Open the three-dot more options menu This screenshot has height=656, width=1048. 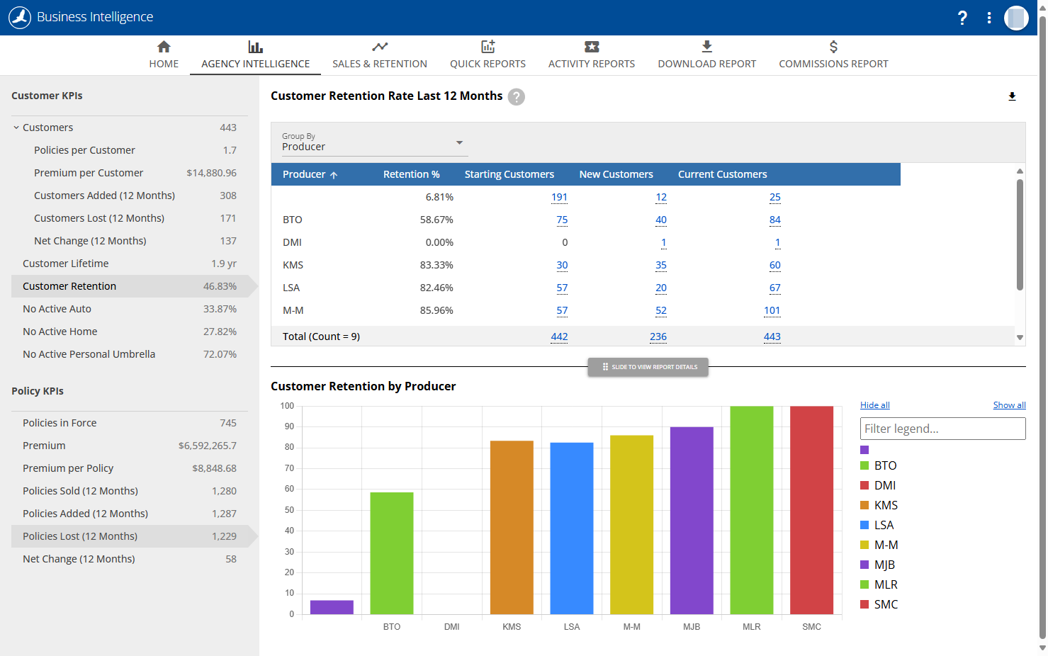point(989,18)
